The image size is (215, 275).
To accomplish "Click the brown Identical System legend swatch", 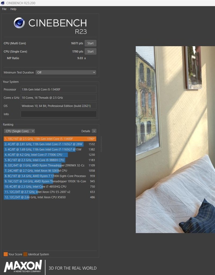I will 25,254.
